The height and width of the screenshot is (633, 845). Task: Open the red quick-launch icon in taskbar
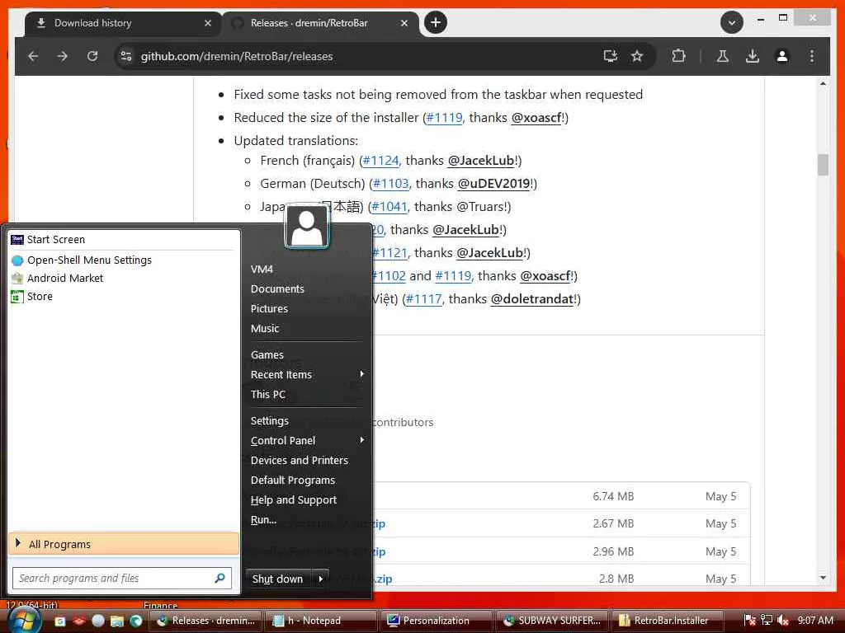pos(79,621)
